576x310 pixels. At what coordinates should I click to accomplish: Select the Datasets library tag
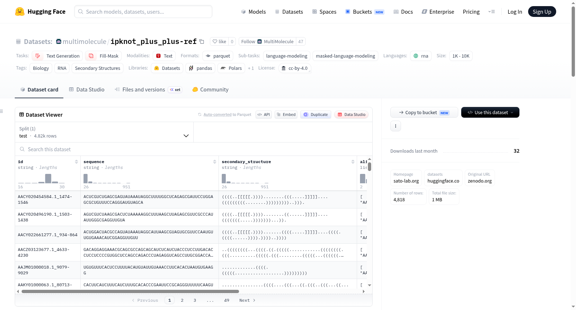pos(167,68)
